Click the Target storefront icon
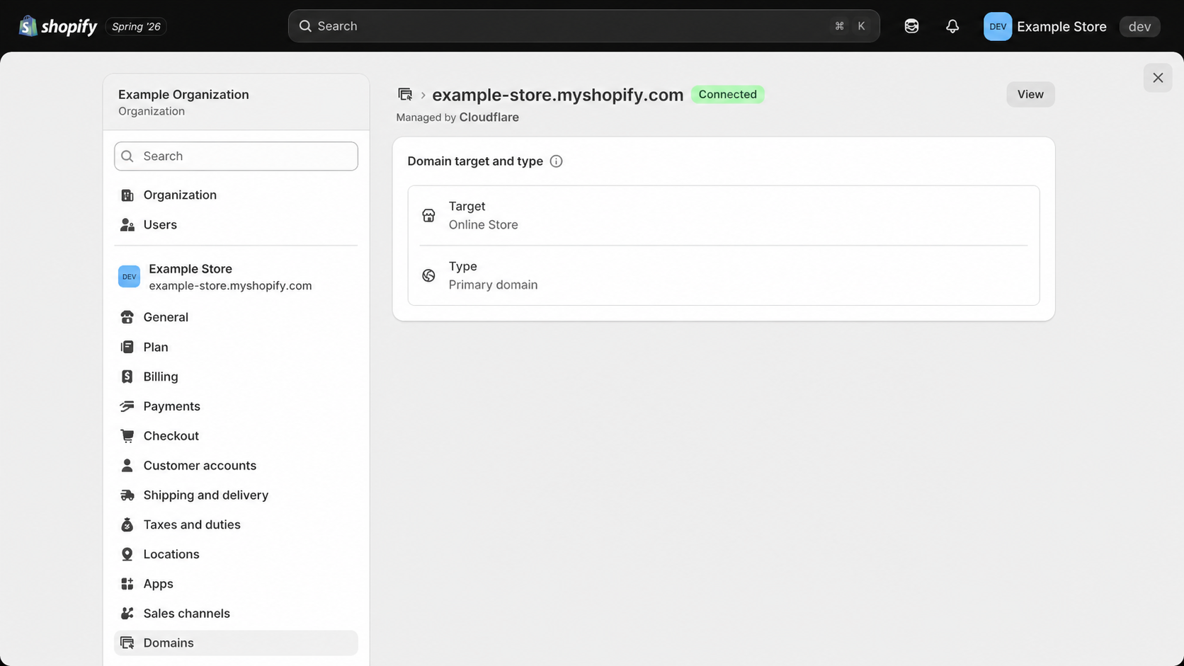Image resolution: width=1184 pixels, height=666 pixels. click(x=428, y=216)
